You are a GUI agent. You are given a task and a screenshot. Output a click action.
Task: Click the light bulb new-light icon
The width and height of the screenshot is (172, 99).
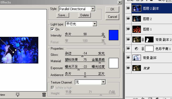(x=18, y=94)
